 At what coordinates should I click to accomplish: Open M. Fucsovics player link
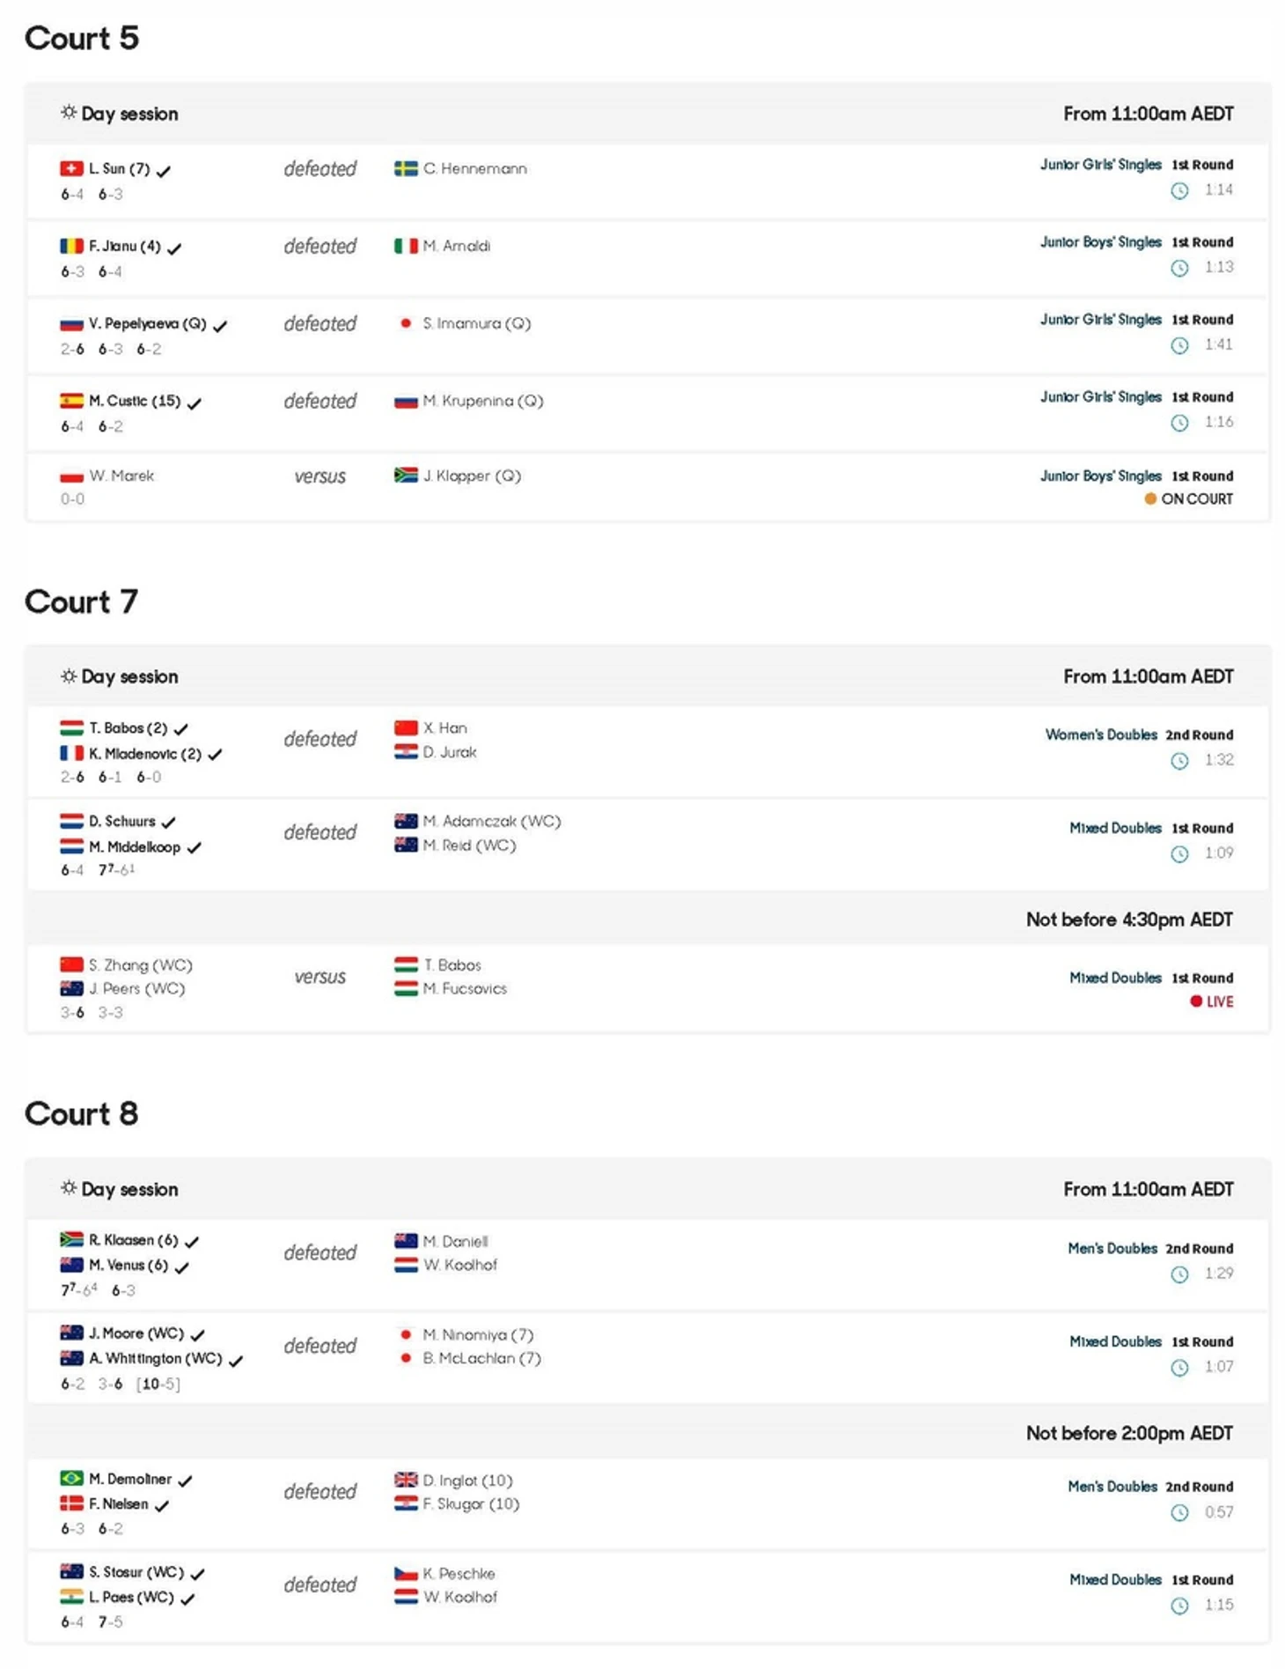click(465, 988)
